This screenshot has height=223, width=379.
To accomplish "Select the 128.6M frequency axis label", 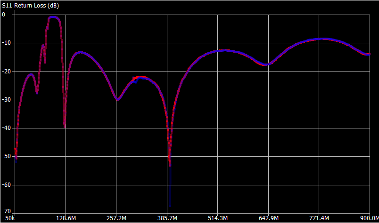I will tap(66, 218).
